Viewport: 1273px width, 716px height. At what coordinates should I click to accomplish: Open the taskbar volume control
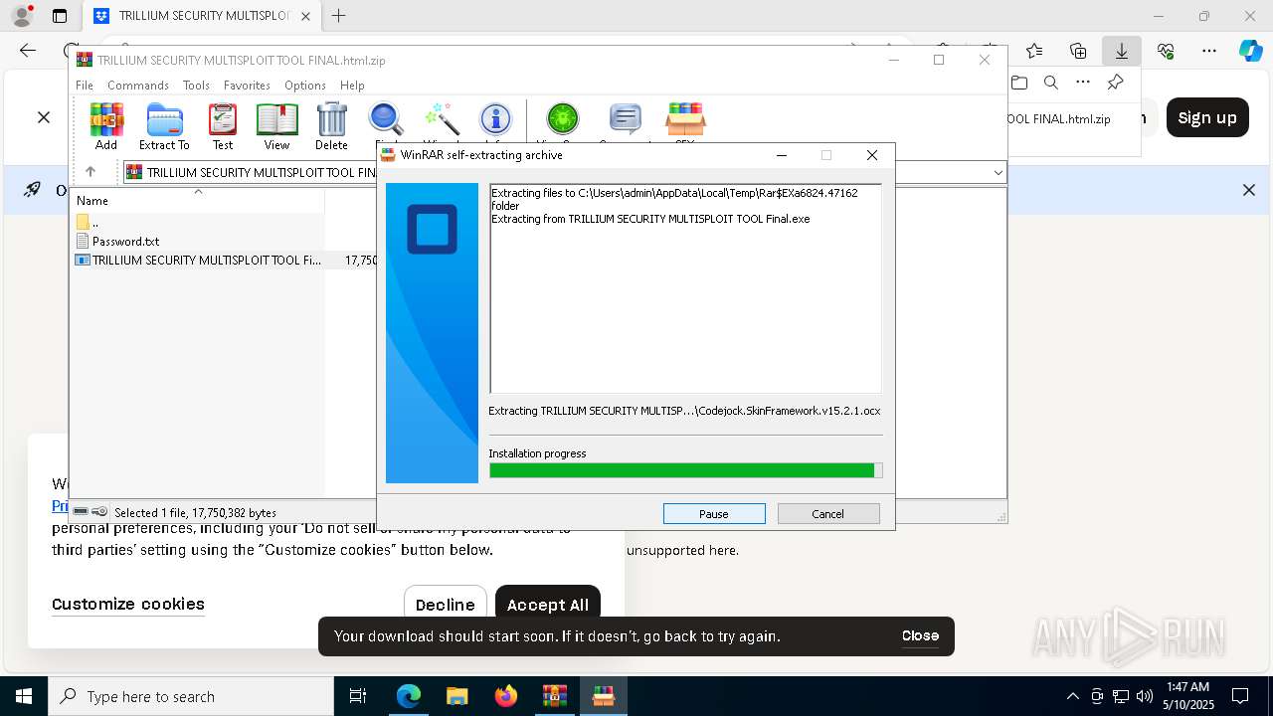point(1145,696)
